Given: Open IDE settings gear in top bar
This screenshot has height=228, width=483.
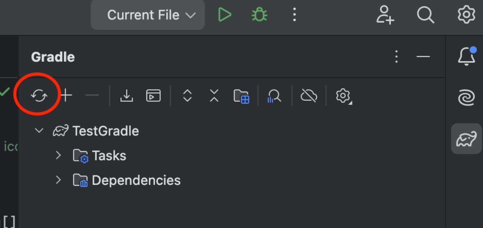Looking at the screenshot, I should coord(466,14).
